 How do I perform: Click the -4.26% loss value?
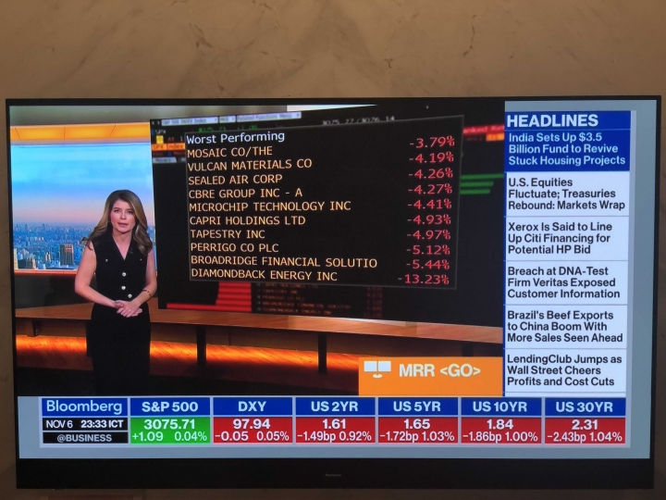431,173
